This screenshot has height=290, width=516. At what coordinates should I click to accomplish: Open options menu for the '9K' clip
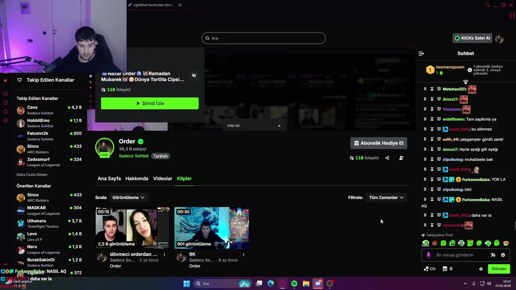(243, 255)
